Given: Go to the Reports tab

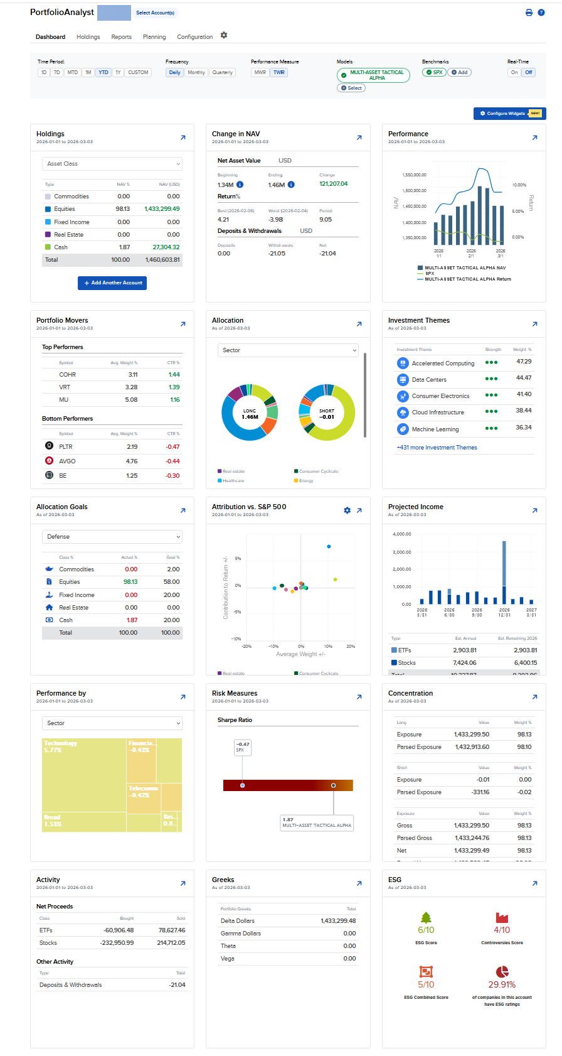Looking at the screenshot, I should click(x=121, y=37).
